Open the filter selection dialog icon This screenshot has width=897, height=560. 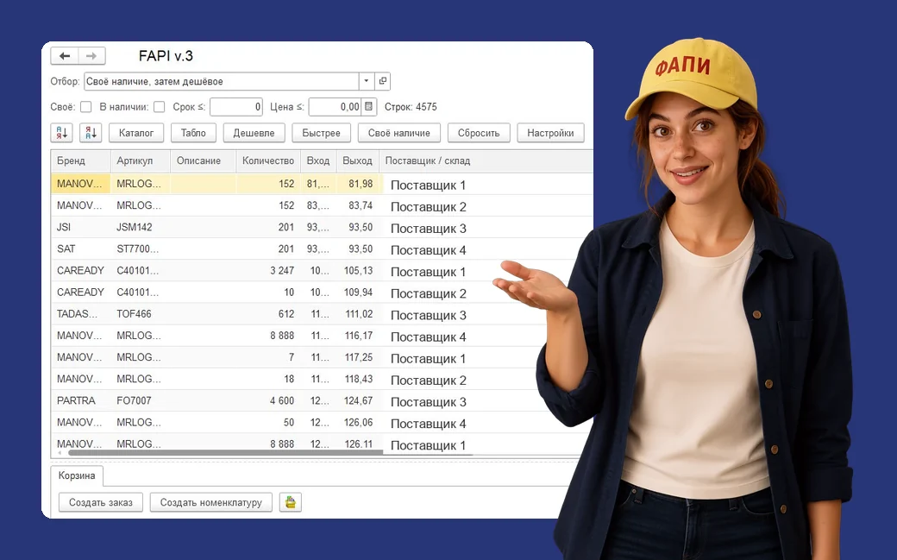pyautogui.click(x=383, y=81)
